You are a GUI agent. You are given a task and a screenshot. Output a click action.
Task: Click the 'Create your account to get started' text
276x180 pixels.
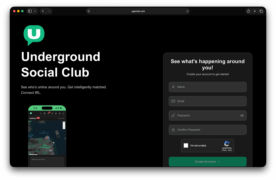tap(208, 74)
